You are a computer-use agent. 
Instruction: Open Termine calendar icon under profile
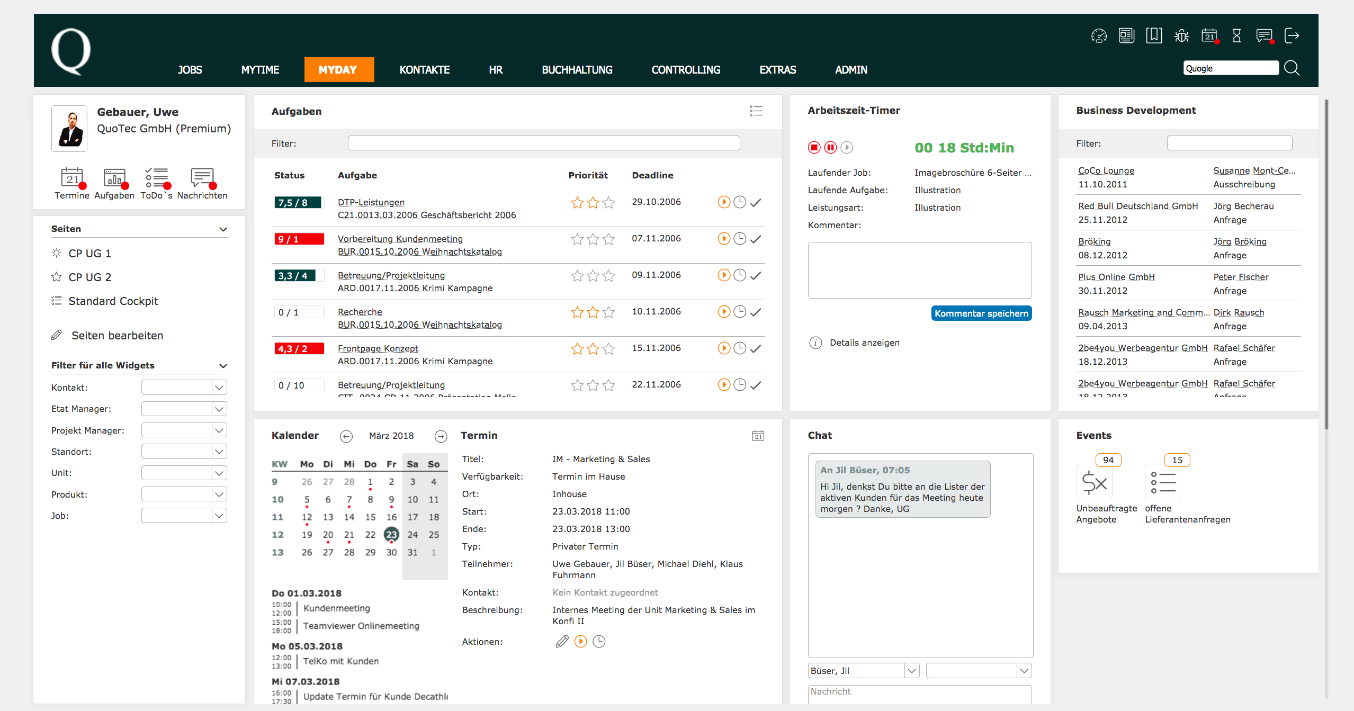72,178
